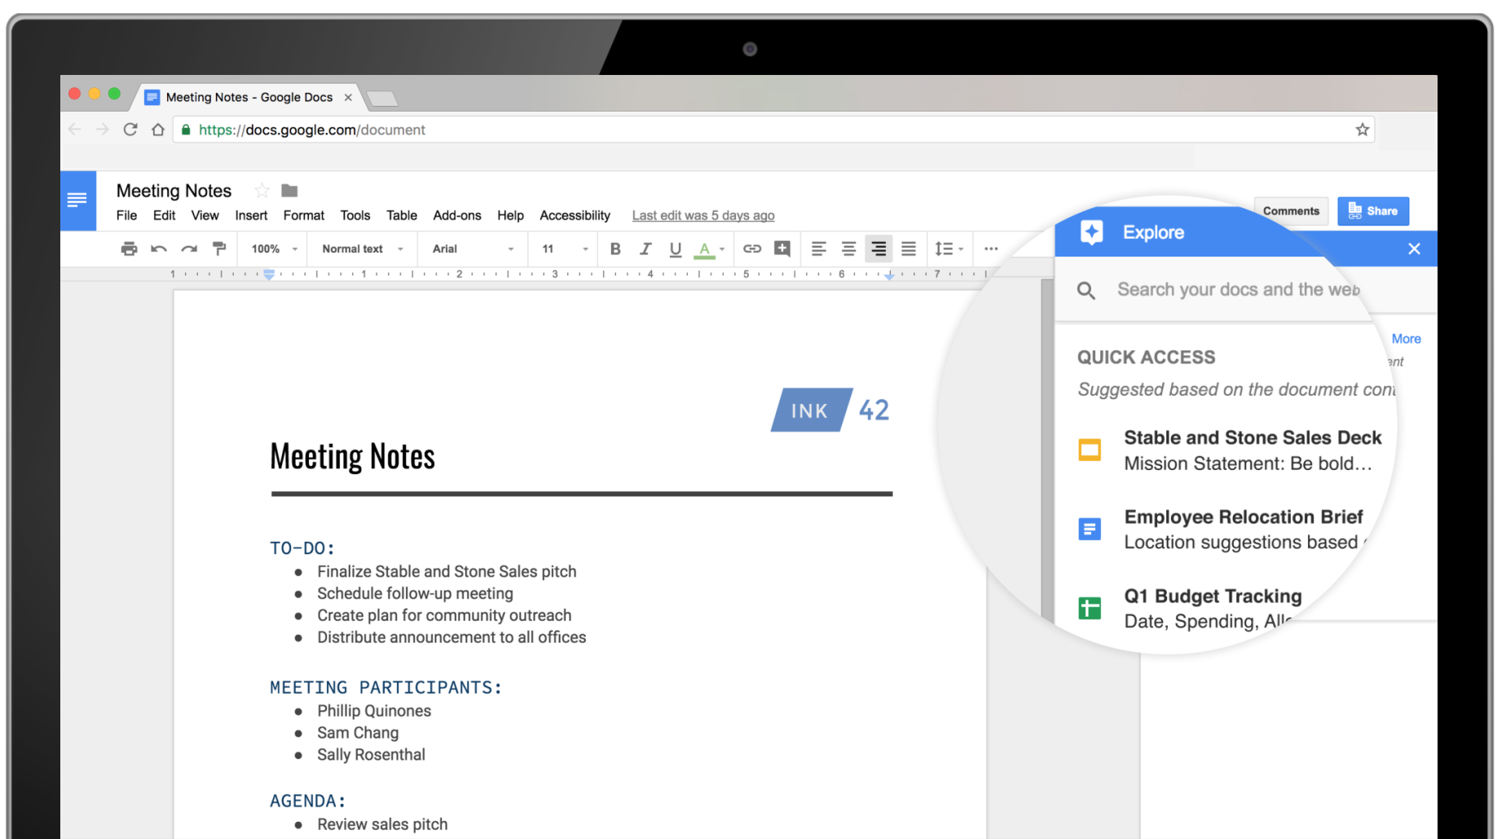The height and width of the screenshot is (839, 1506).
Task: Click the yellow Slides file icon
Action: tap(1090, 450)
